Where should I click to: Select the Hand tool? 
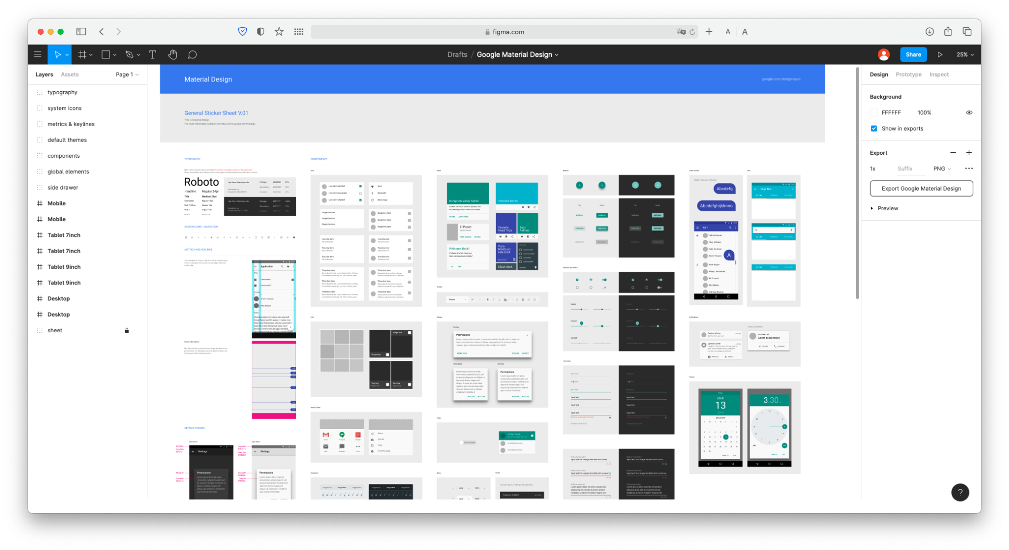point(173,54)
